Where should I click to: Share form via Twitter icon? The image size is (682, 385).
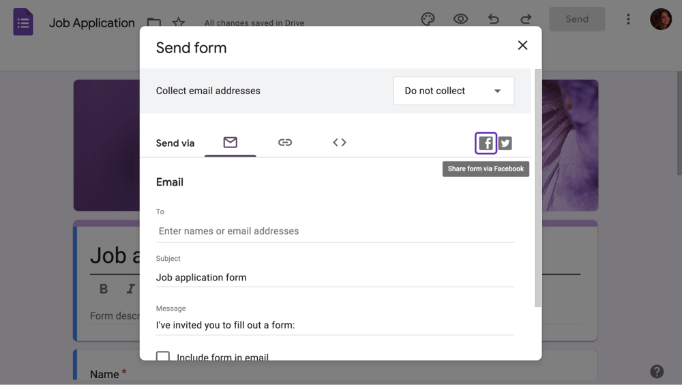505,143
